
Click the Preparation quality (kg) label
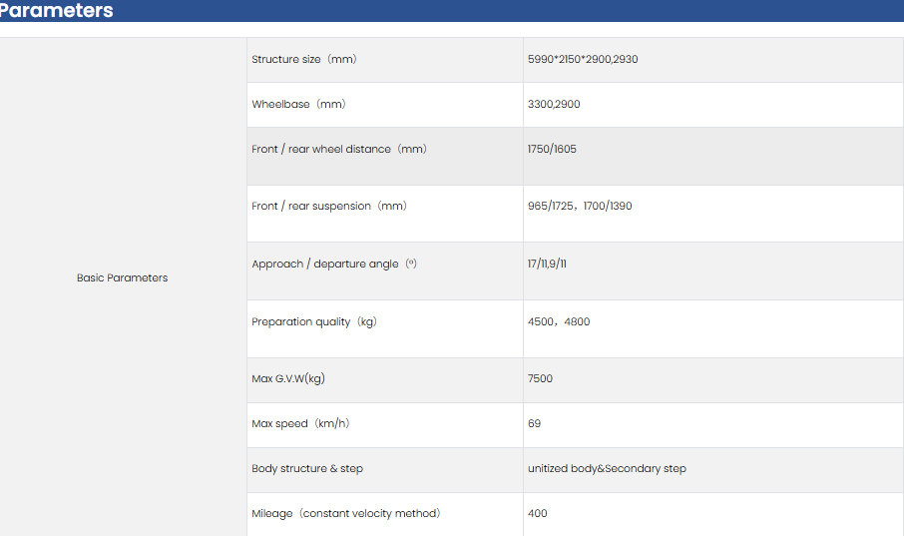(313, 321)
